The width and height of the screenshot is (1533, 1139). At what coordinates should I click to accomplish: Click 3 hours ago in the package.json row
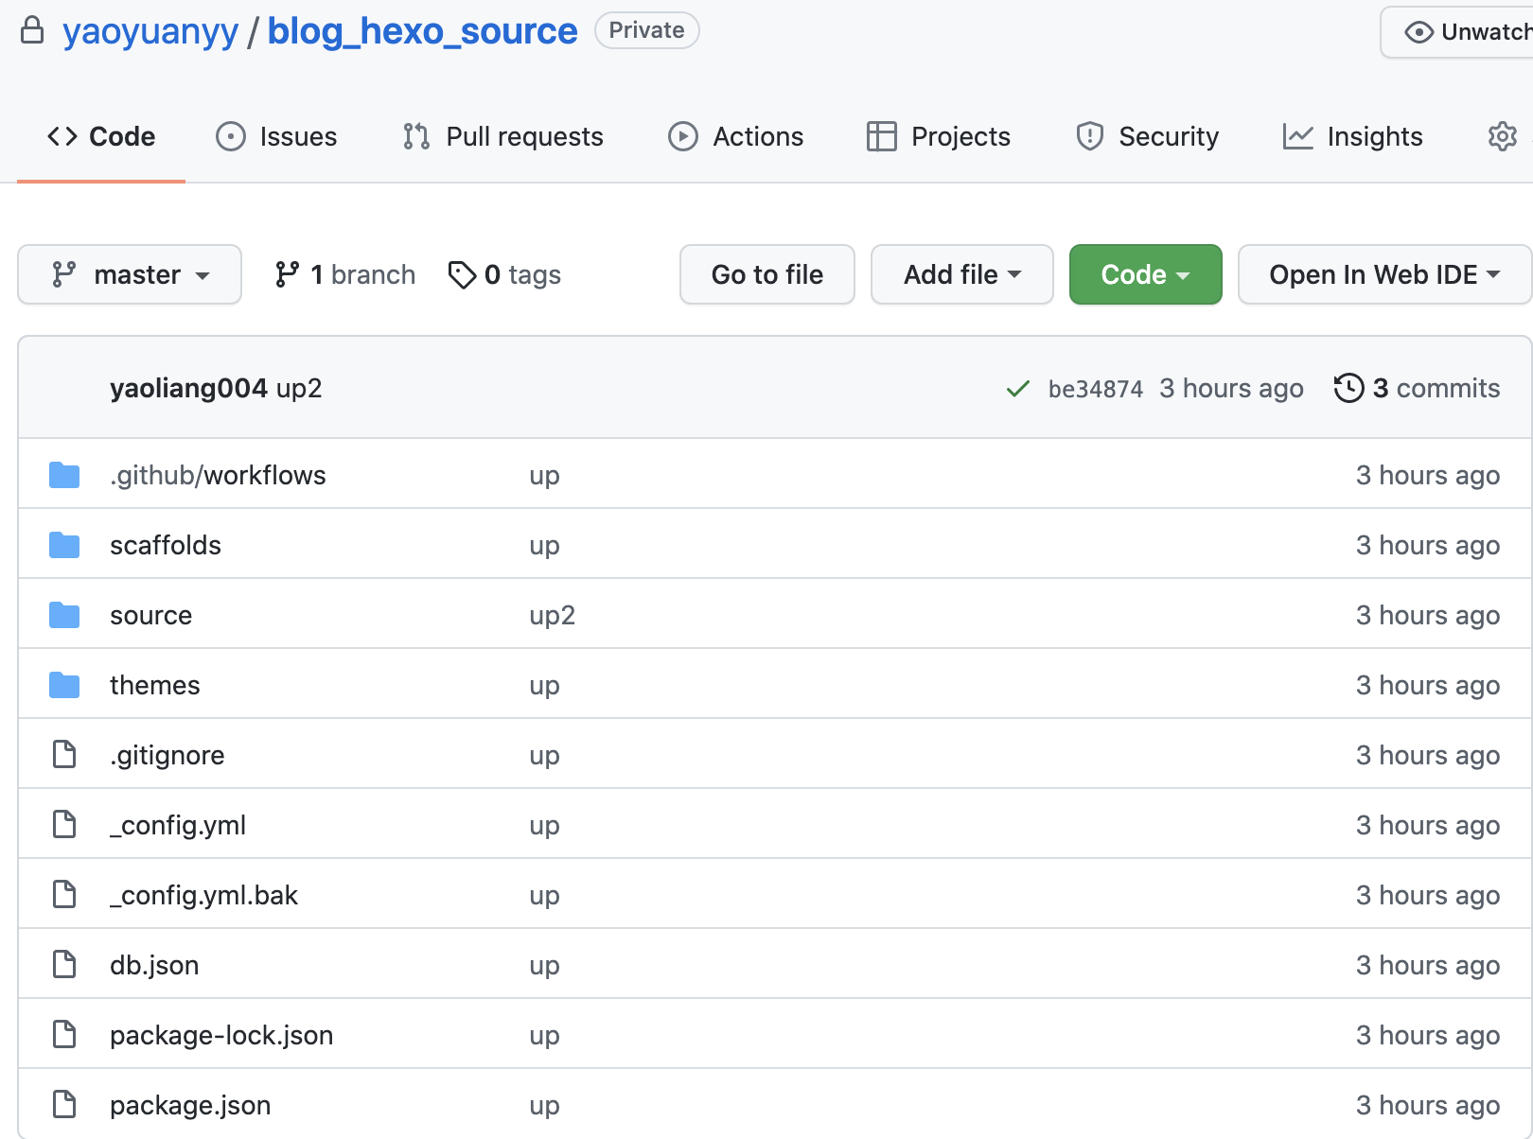pos(1428,1105)
